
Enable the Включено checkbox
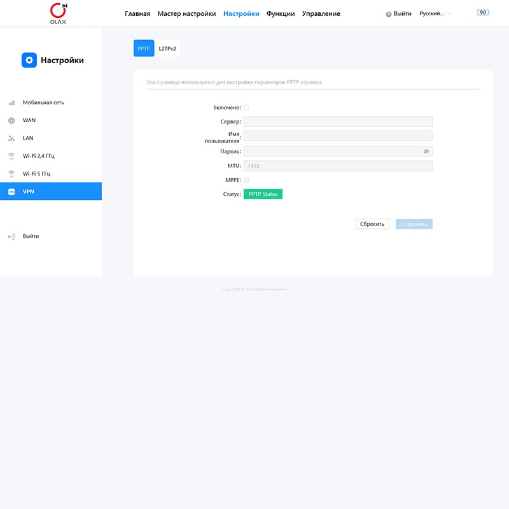(x=246, y=108)
